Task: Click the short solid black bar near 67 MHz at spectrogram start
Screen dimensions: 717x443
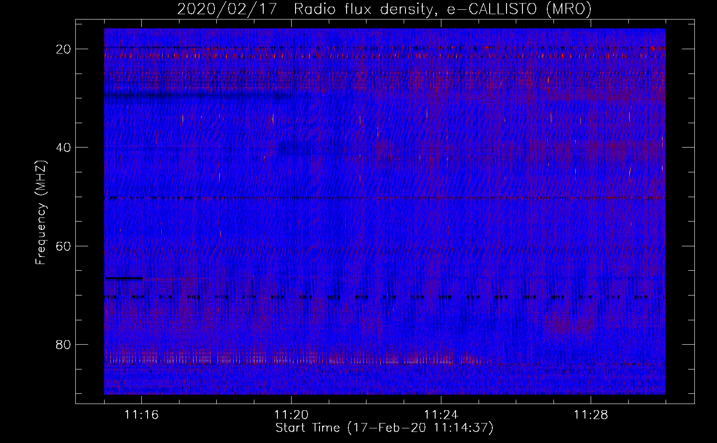Action: pos(124,278)
